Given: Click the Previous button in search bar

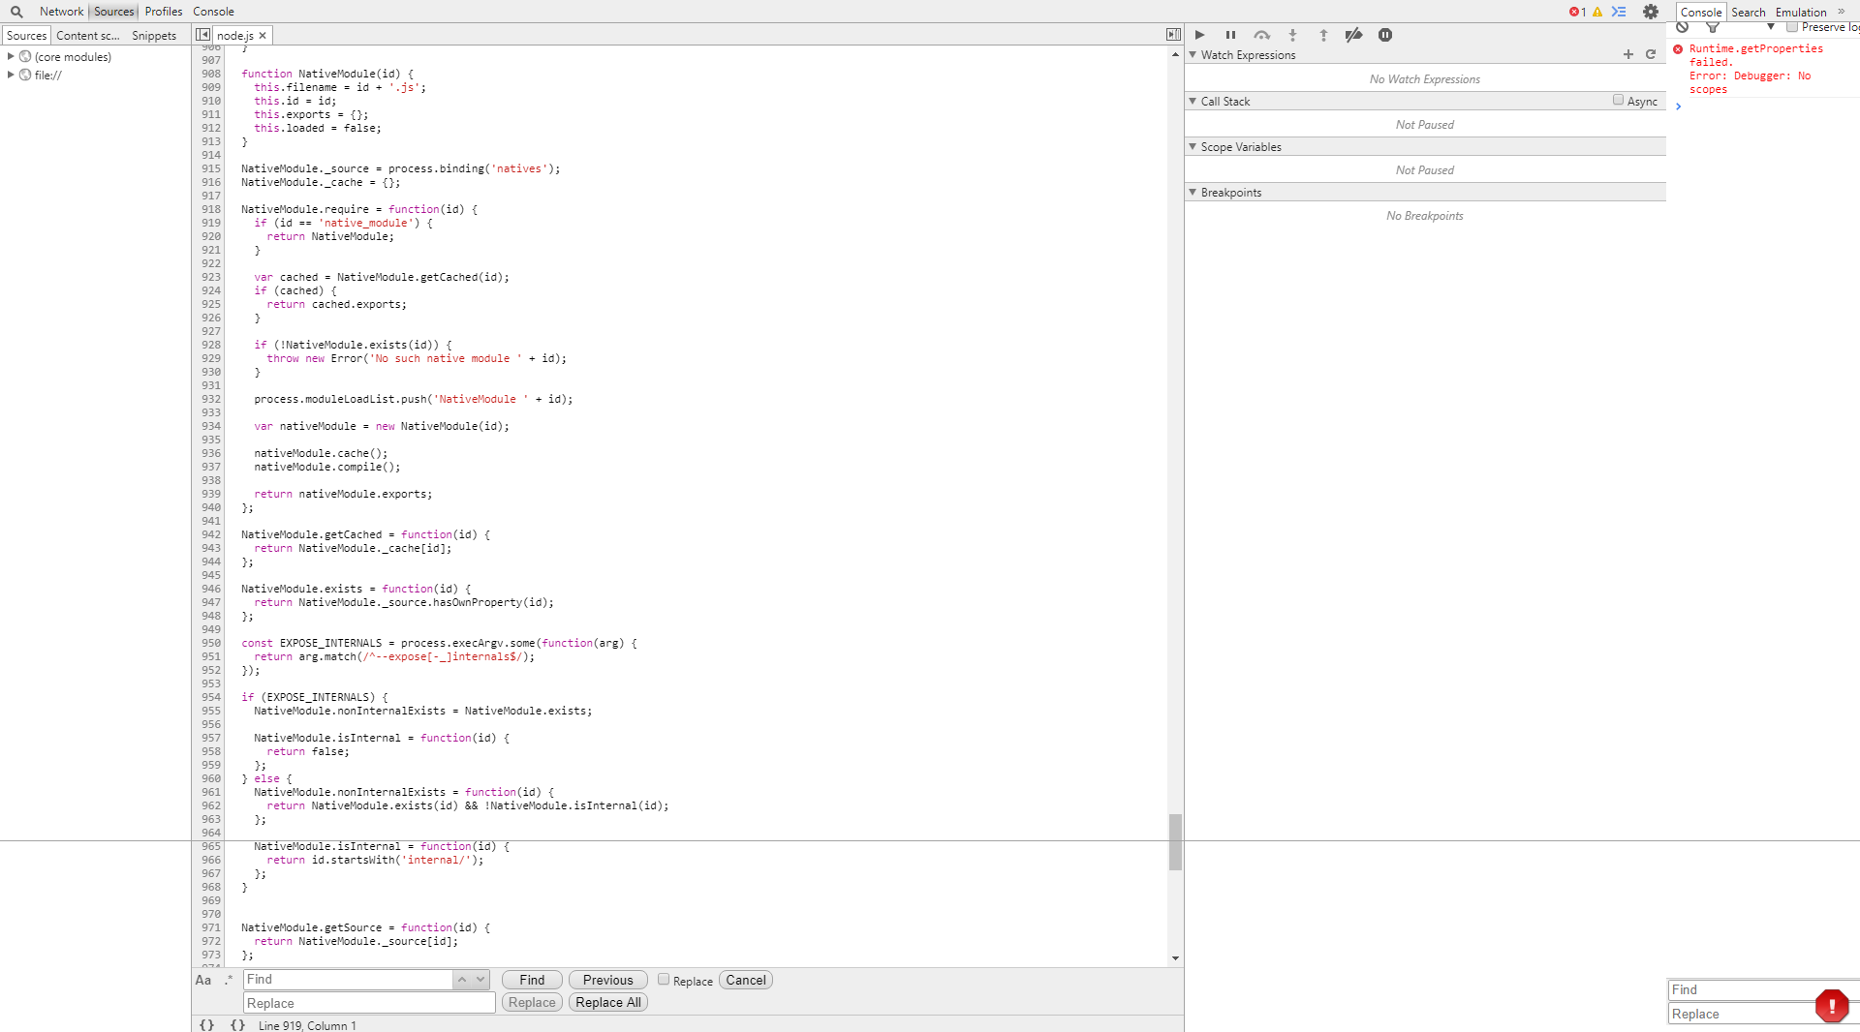Looking at the screenshot, I should [x=607, y=979].
